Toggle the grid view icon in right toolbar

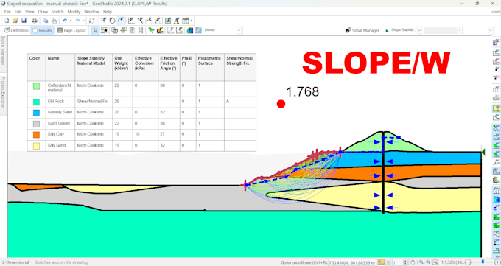click(496, 89)
